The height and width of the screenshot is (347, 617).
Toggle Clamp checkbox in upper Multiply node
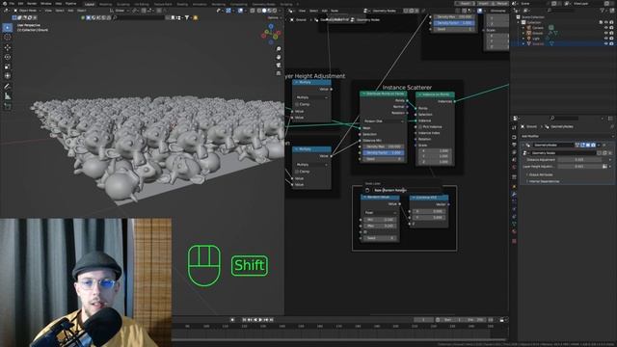[297, 104]
